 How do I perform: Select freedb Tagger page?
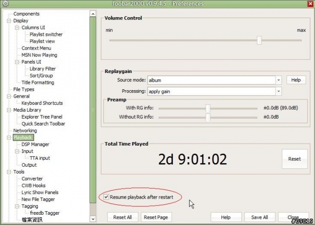tap(45, 213)
